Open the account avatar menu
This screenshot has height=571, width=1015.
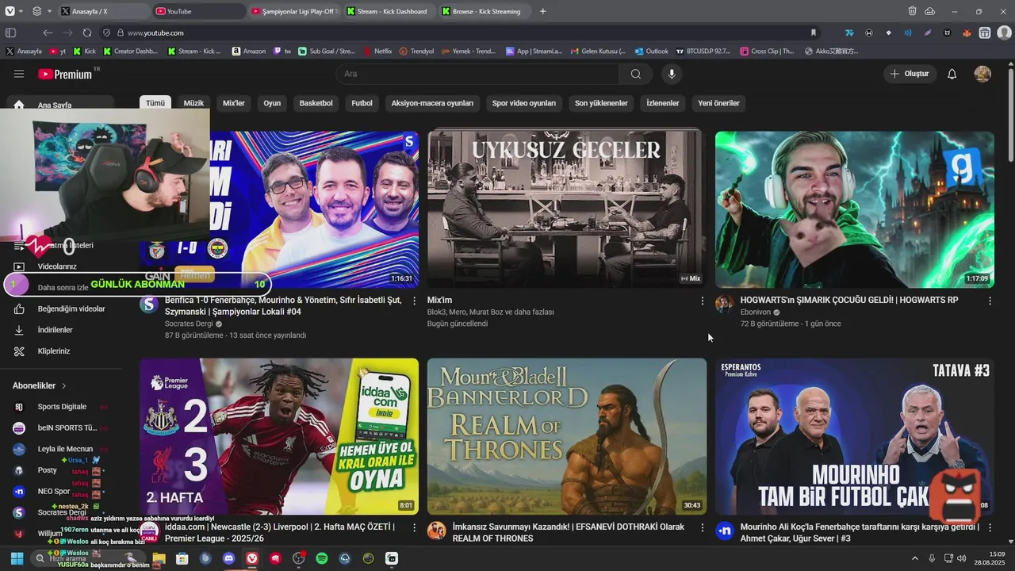click(982, 74)
